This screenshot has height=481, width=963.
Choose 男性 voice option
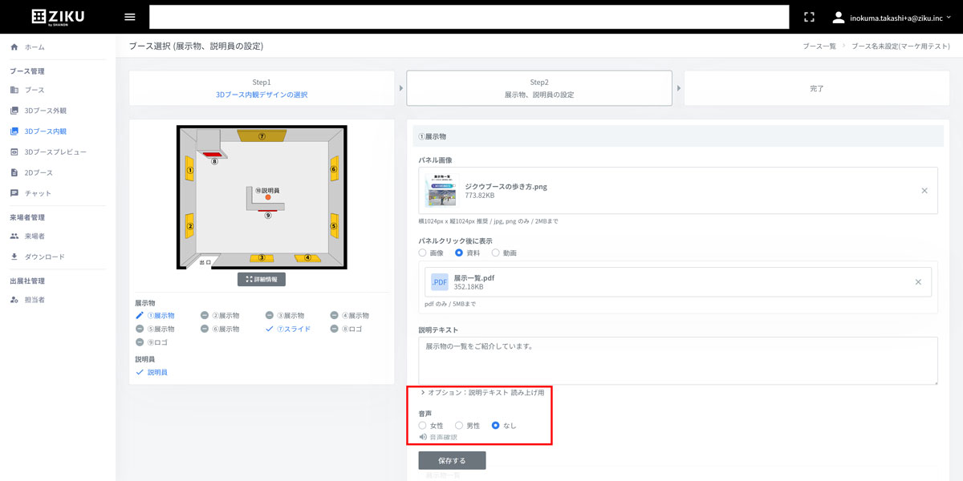(459, 425)
